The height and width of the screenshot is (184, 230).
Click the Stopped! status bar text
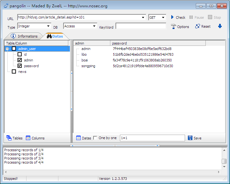(x=11, y=179)
